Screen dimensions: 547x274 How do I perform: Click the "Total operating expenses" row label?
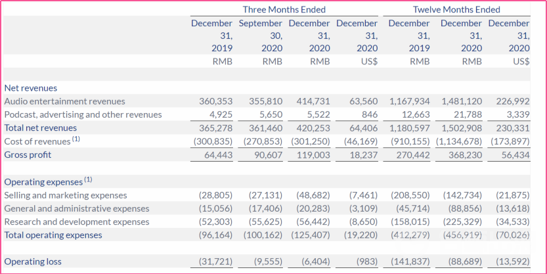pos(53,235)
